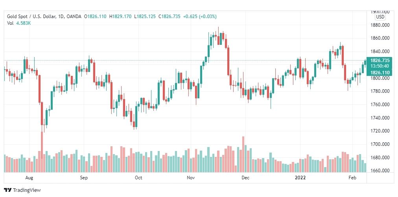Image resolution: width=398 pixels, height=197 pixels.
Task: Click the countdown timer 13:50:40
Action: 380,66
